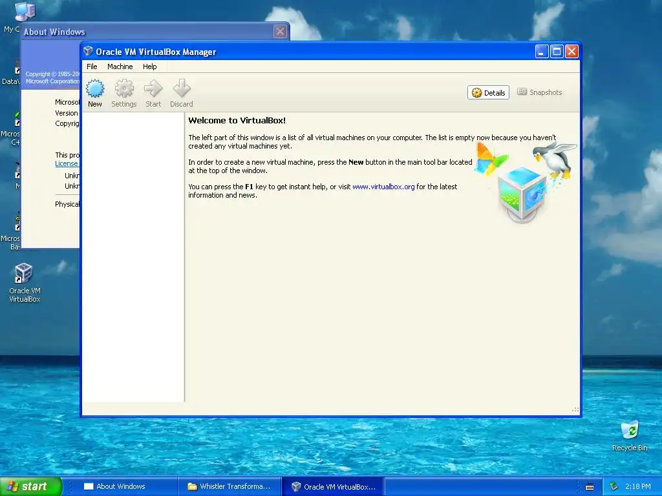Screen dimensions: 662x496
Task: Click the window resize grip in VirtualBox corner
Action: [575, 409]
